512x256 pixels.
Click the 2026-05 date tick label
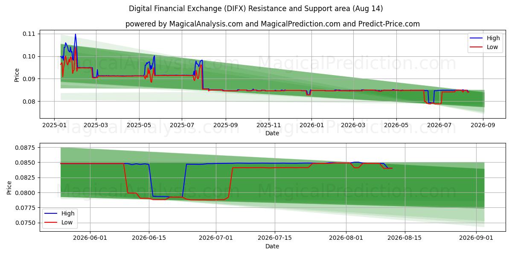click(396, 125)
